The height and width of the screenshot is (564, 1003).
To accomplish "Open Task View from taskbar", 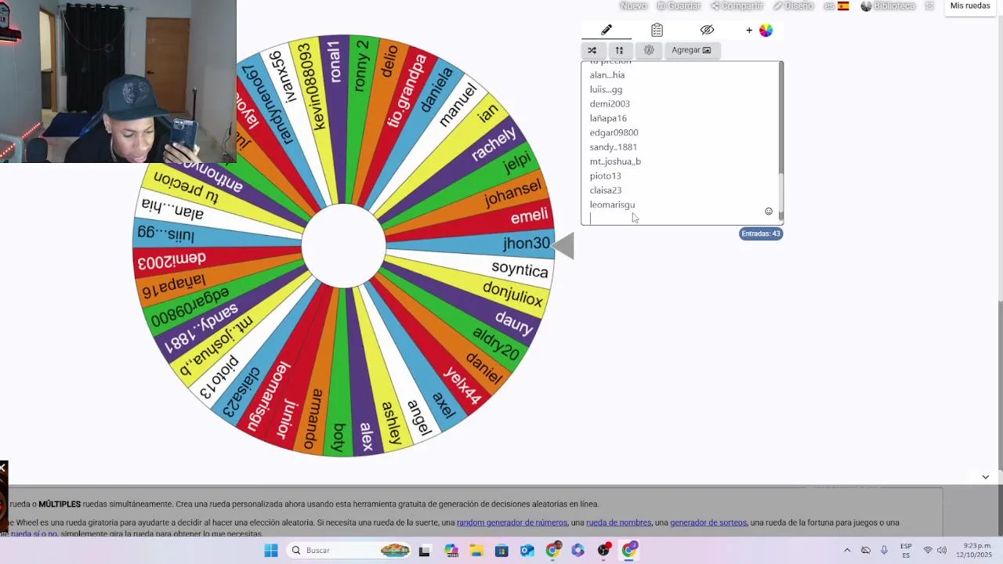I will pos(424,550).
